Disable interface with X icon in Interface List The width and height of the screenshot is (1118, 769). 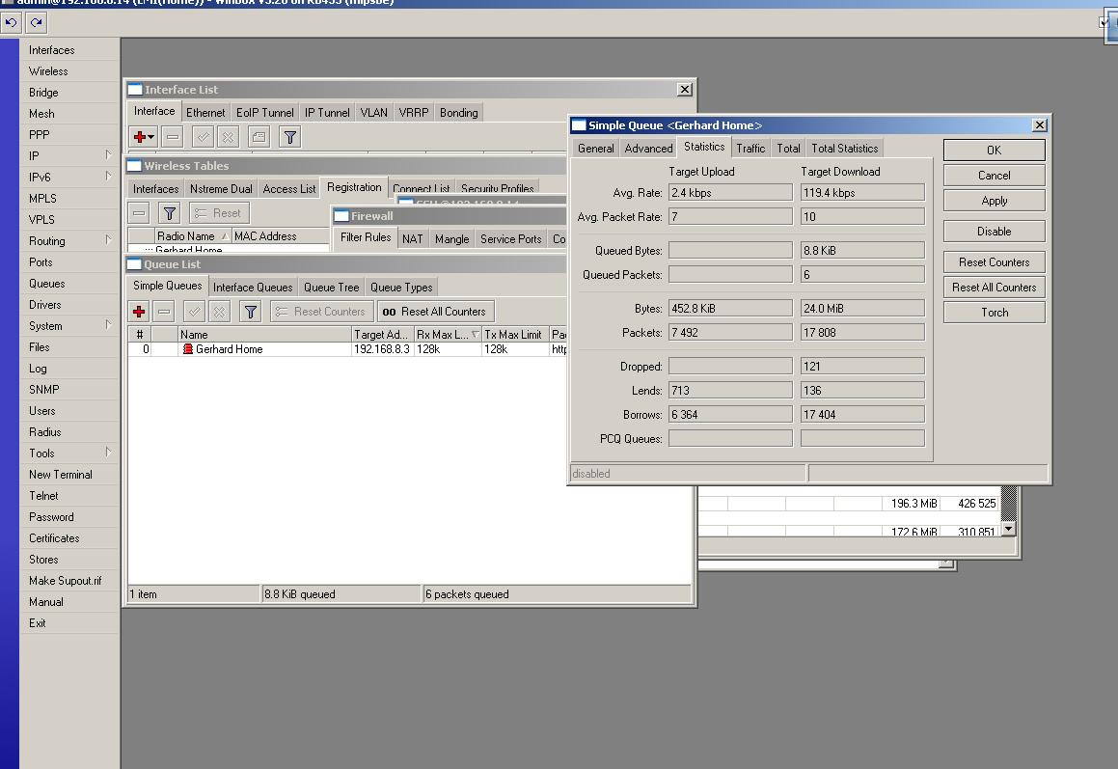coord(229,137)
